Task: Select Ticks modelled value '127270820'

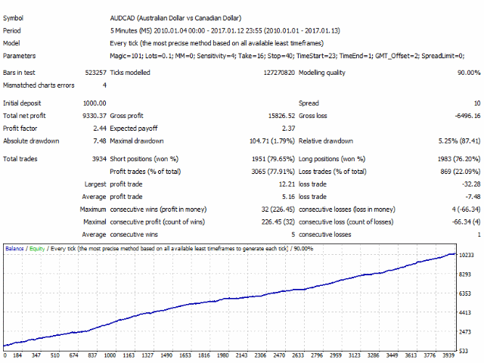Action: [279, 73]
